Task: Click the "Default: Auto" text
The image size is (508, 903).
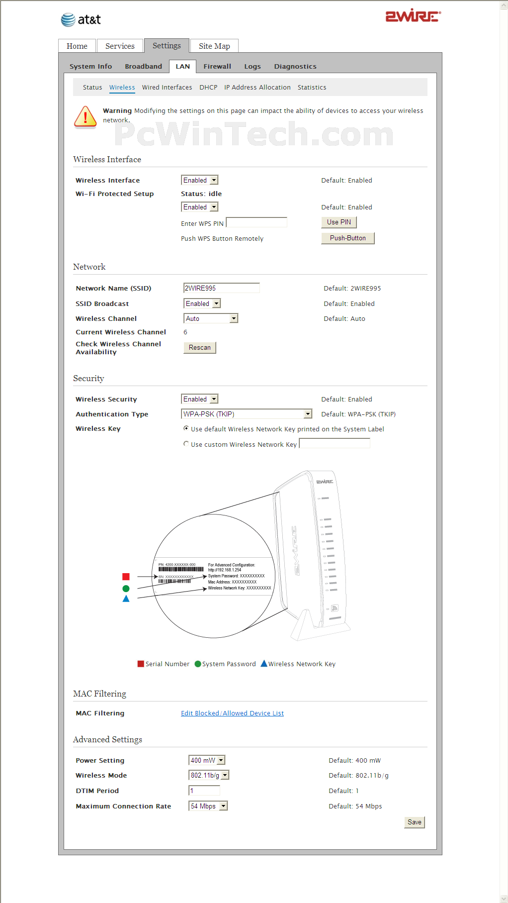Action: pos(344,318)
